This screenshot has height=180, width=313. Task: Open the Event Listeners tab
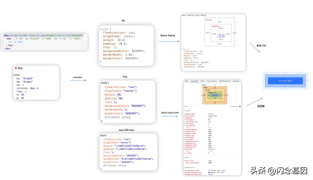(x=212, y=81)
